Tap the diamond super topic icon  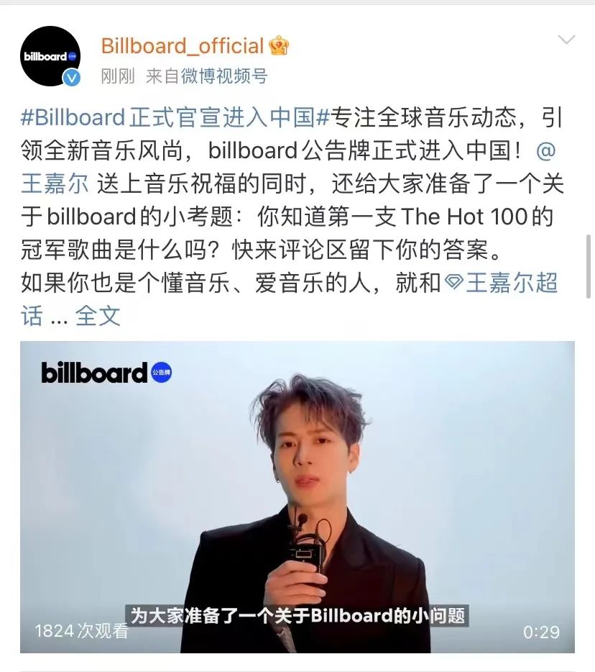pos(453,283)
